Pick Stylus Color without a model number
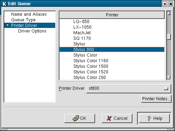This screenshot has height=131, width=175. point(112,55)
